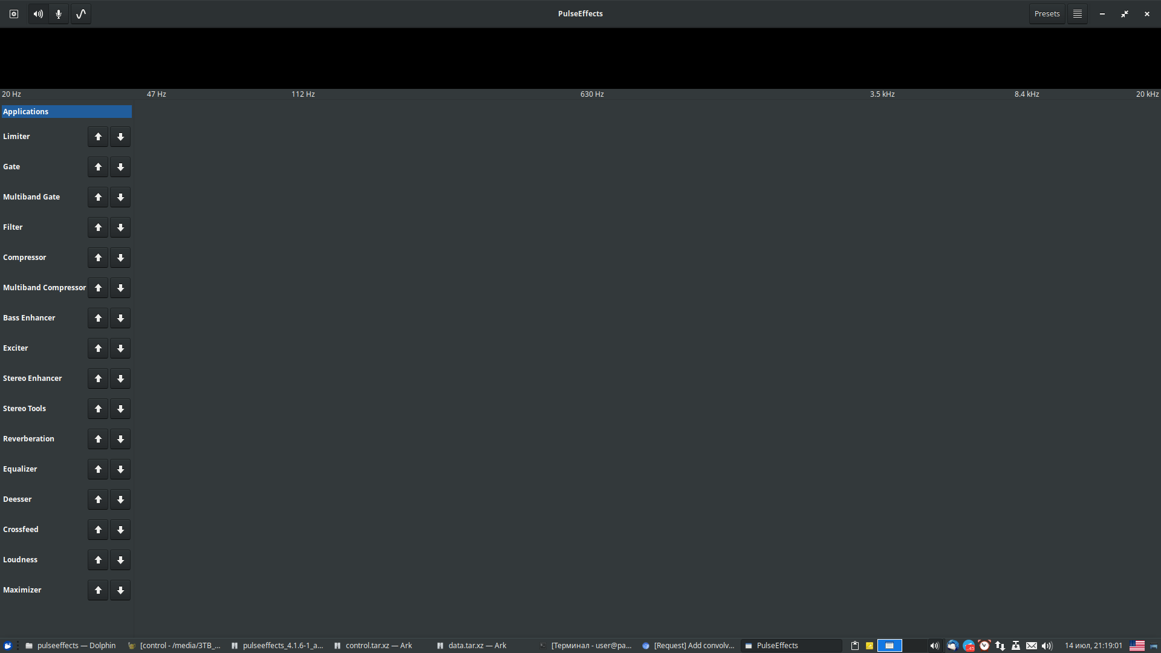Image resolution: width=1161 pixels, height=653 pixels.
Task: Move Equalizer down one position
Action: click(120, 469)
